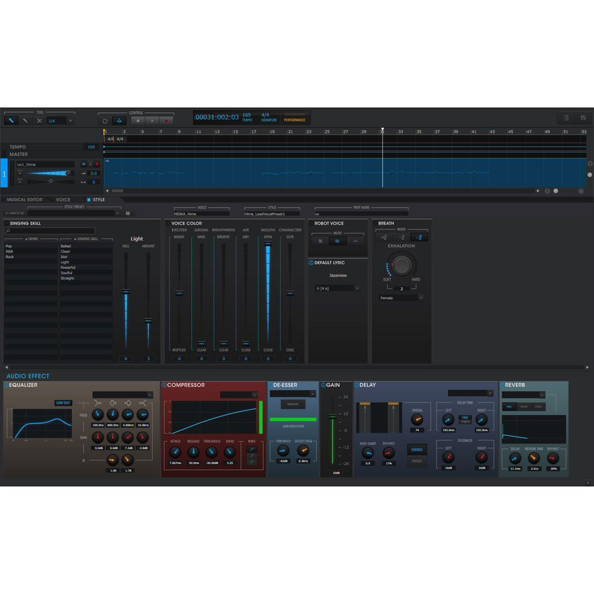
Task: Click the Mouth slider handle in Voice Color
Action: pyautogui.click(x=268, y=243)
